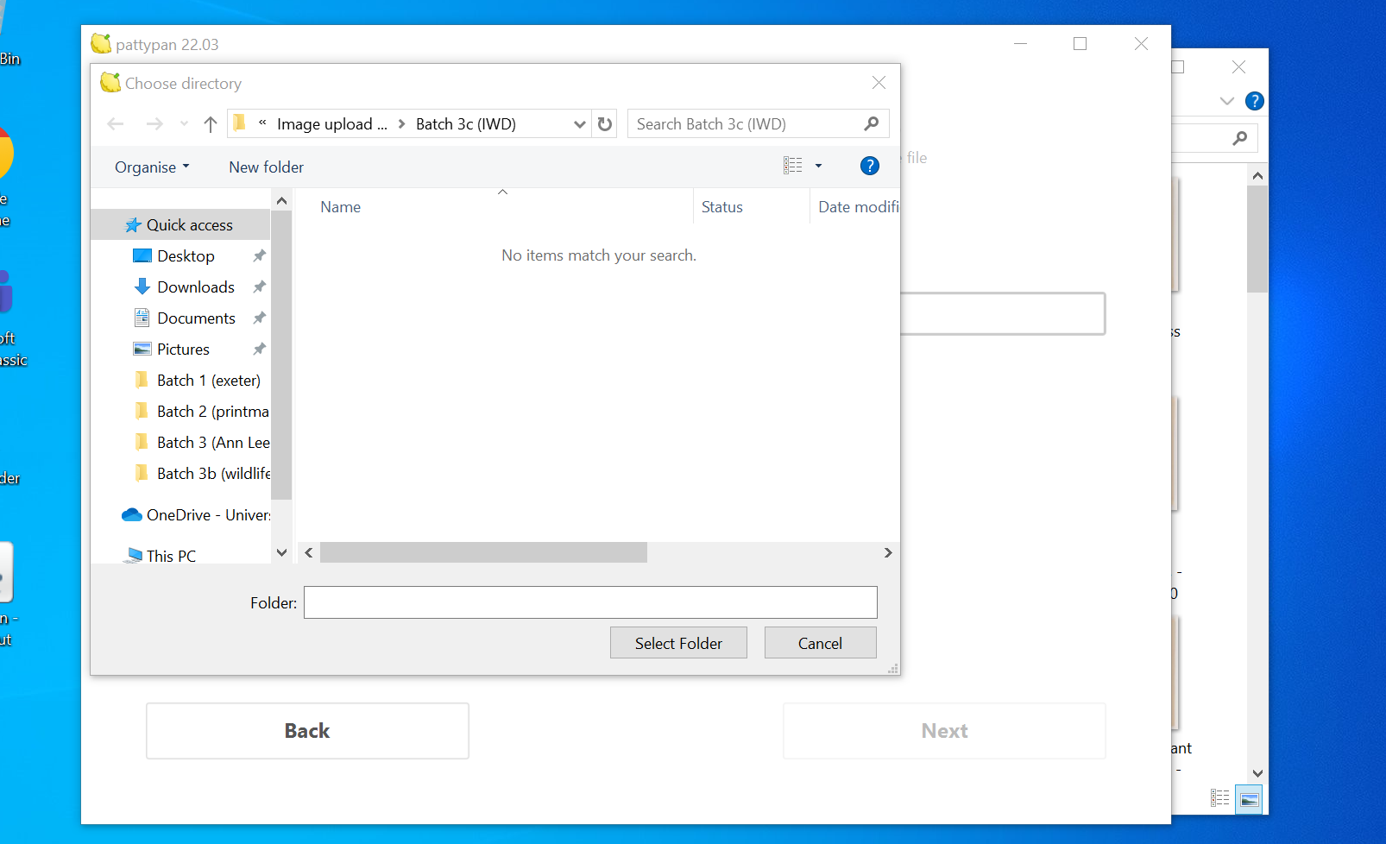Click the Folder name input field
The width and height of the screenshot is (1386, 844).
pyautogui.click(x=590, y=602)
